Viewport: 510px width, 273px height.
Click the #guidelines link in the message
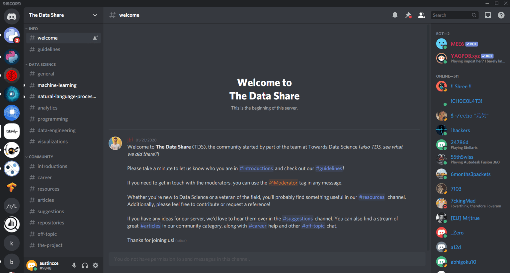coord(329,168)
